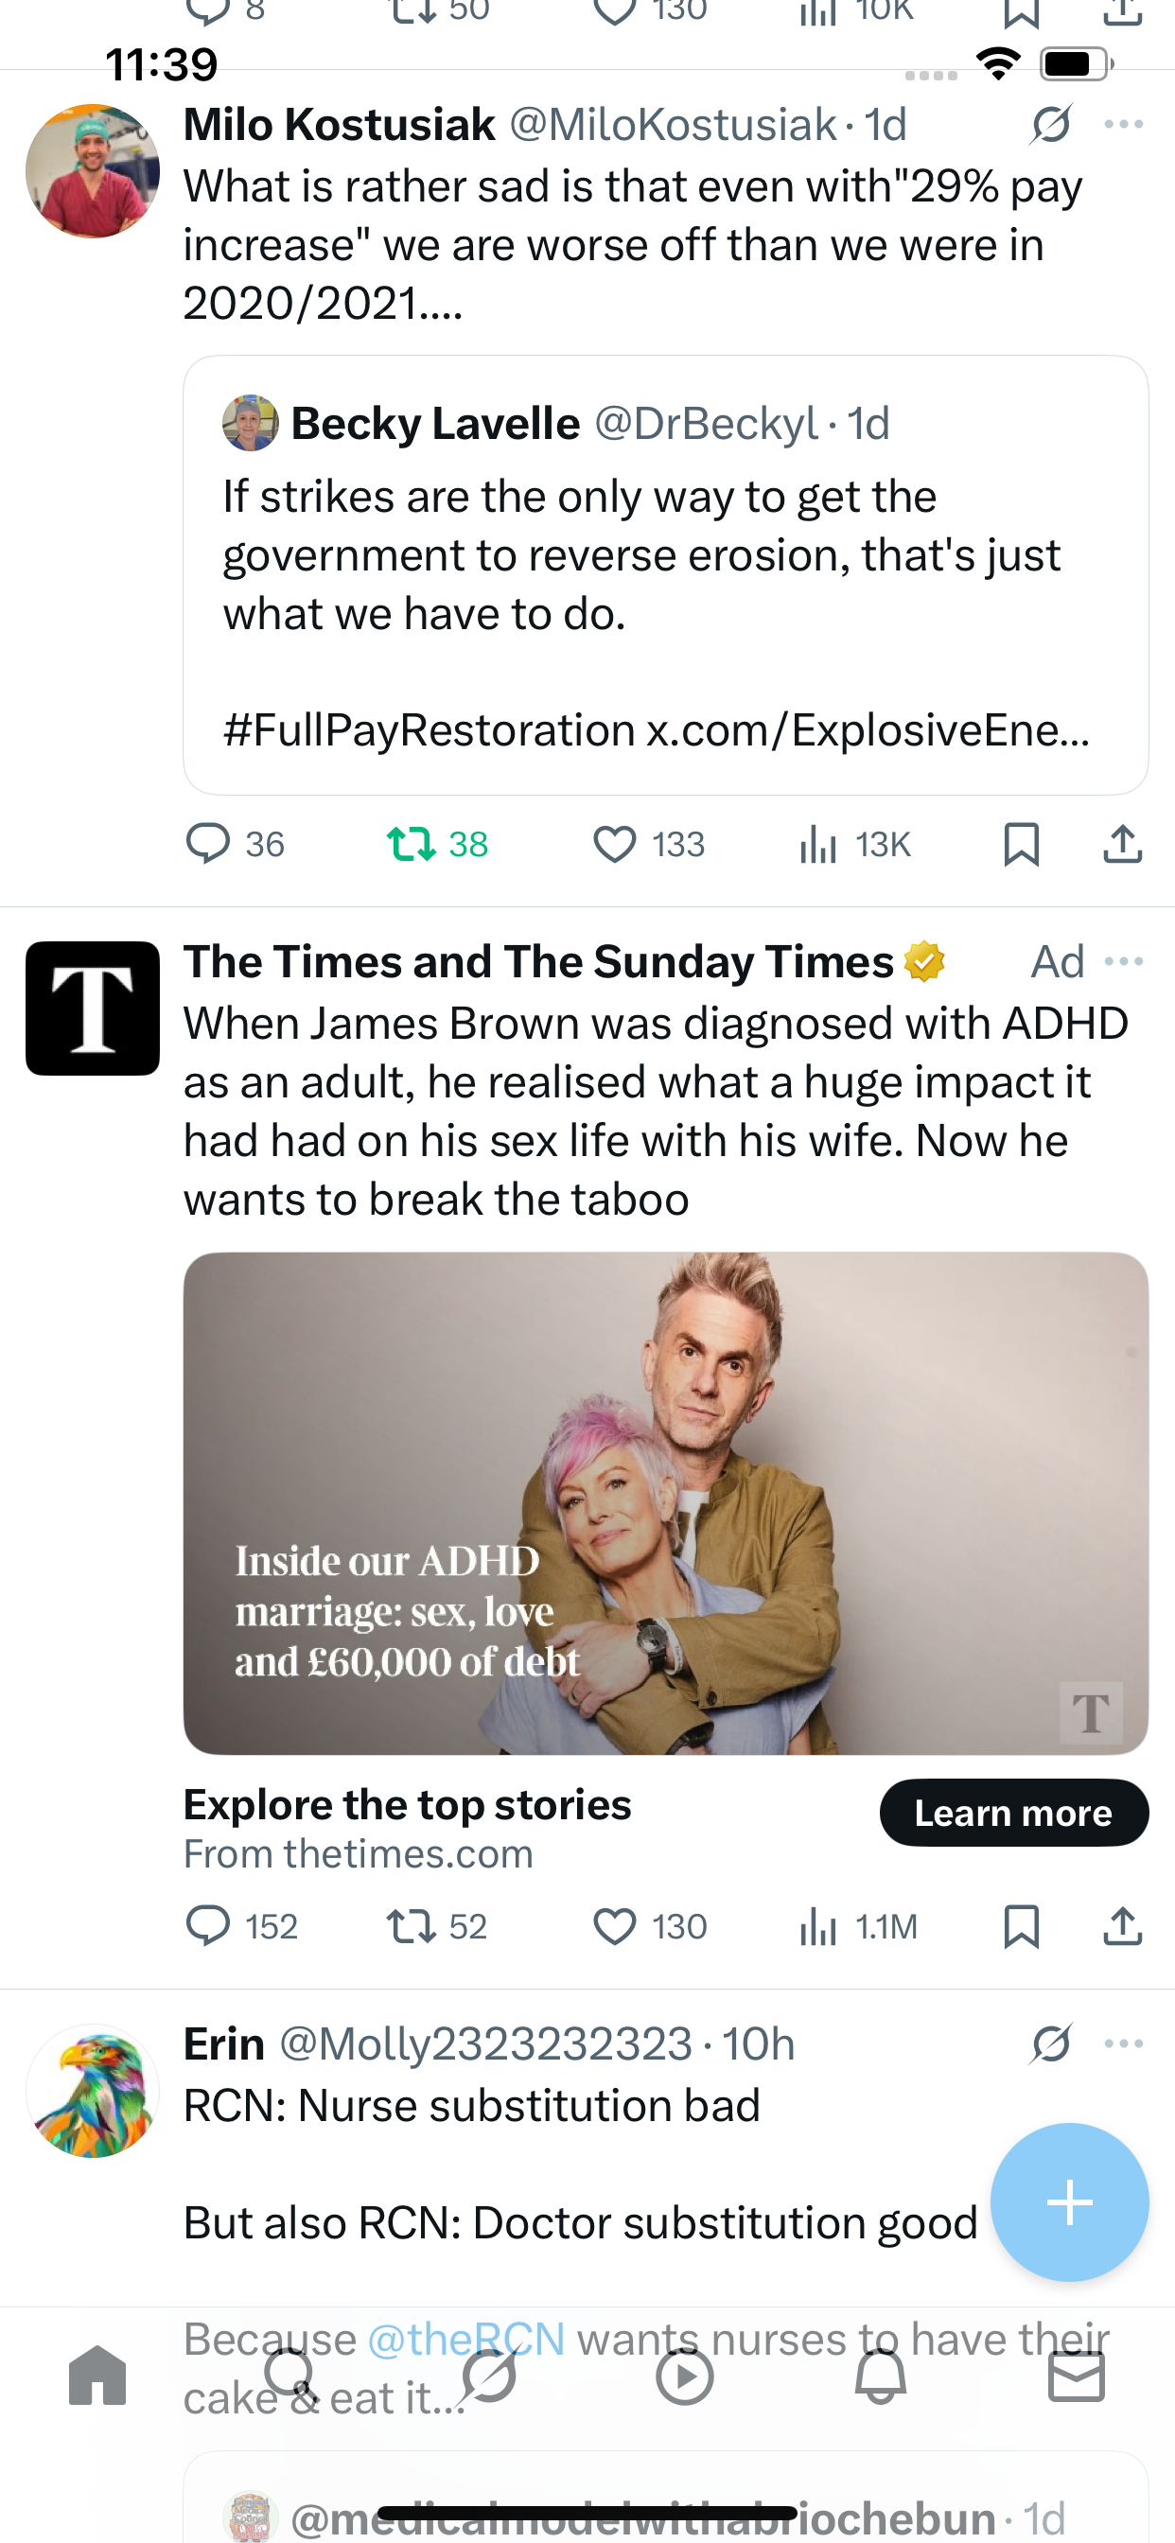Bookmark Milo Kostusiak's post
Screen dimensions: 1175x2543
click(1021, 844)
